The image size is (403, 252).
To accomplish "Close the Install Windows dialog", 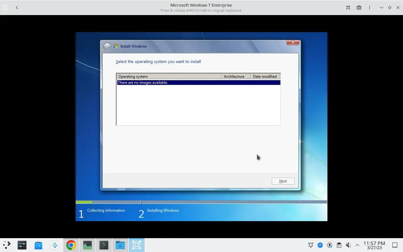I will tap(293, 42).
